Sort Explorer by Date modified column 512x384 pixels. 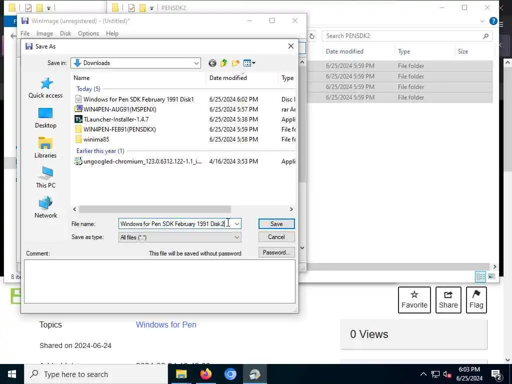click(344, 51)
